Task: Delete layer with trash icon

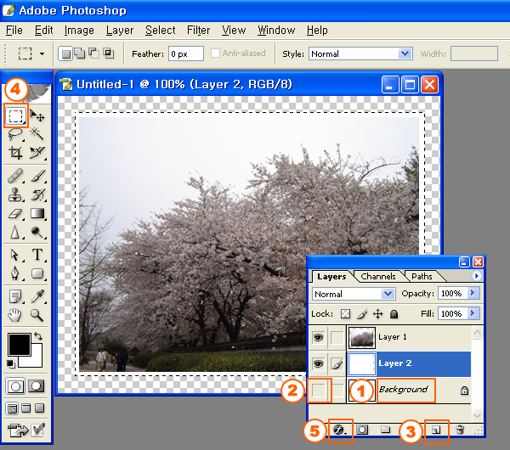Action: click(460, 430)
